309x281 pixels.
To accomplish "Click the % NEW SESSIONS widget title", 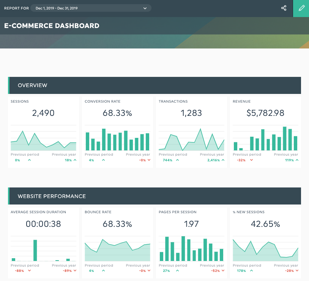I will pos(249,212).
